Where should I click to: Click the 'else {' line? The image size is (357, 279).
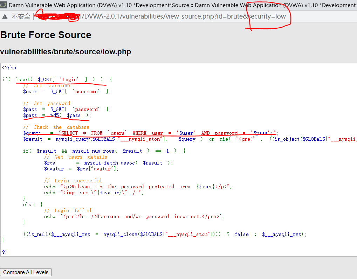(x=33, y=204)
